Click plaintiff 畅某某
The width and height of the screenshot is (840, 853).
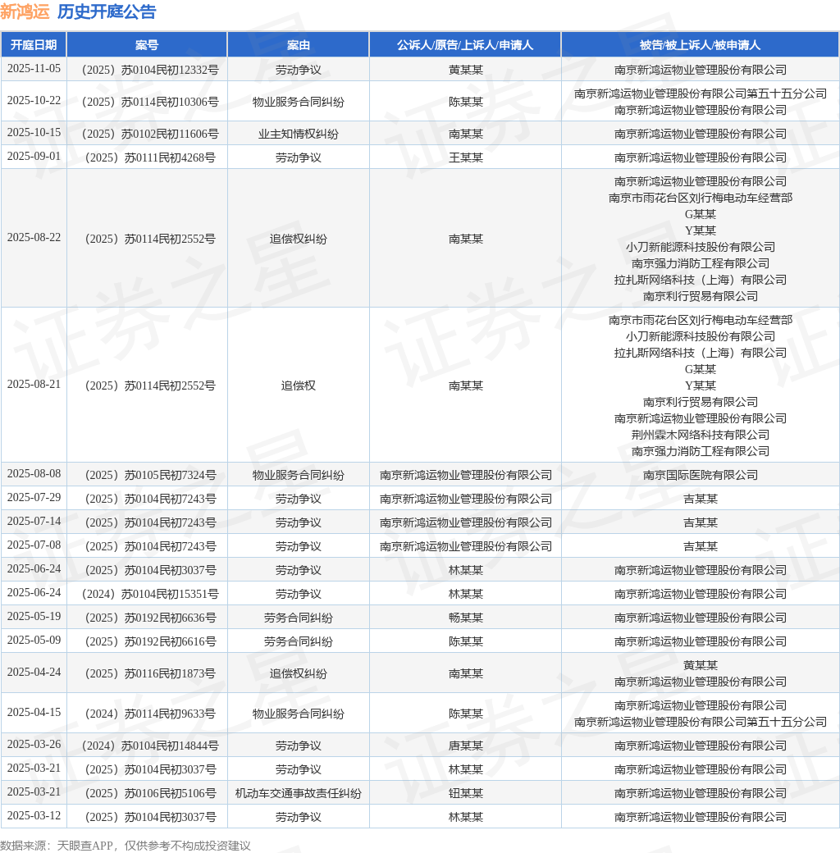click(x=466, y=618)
